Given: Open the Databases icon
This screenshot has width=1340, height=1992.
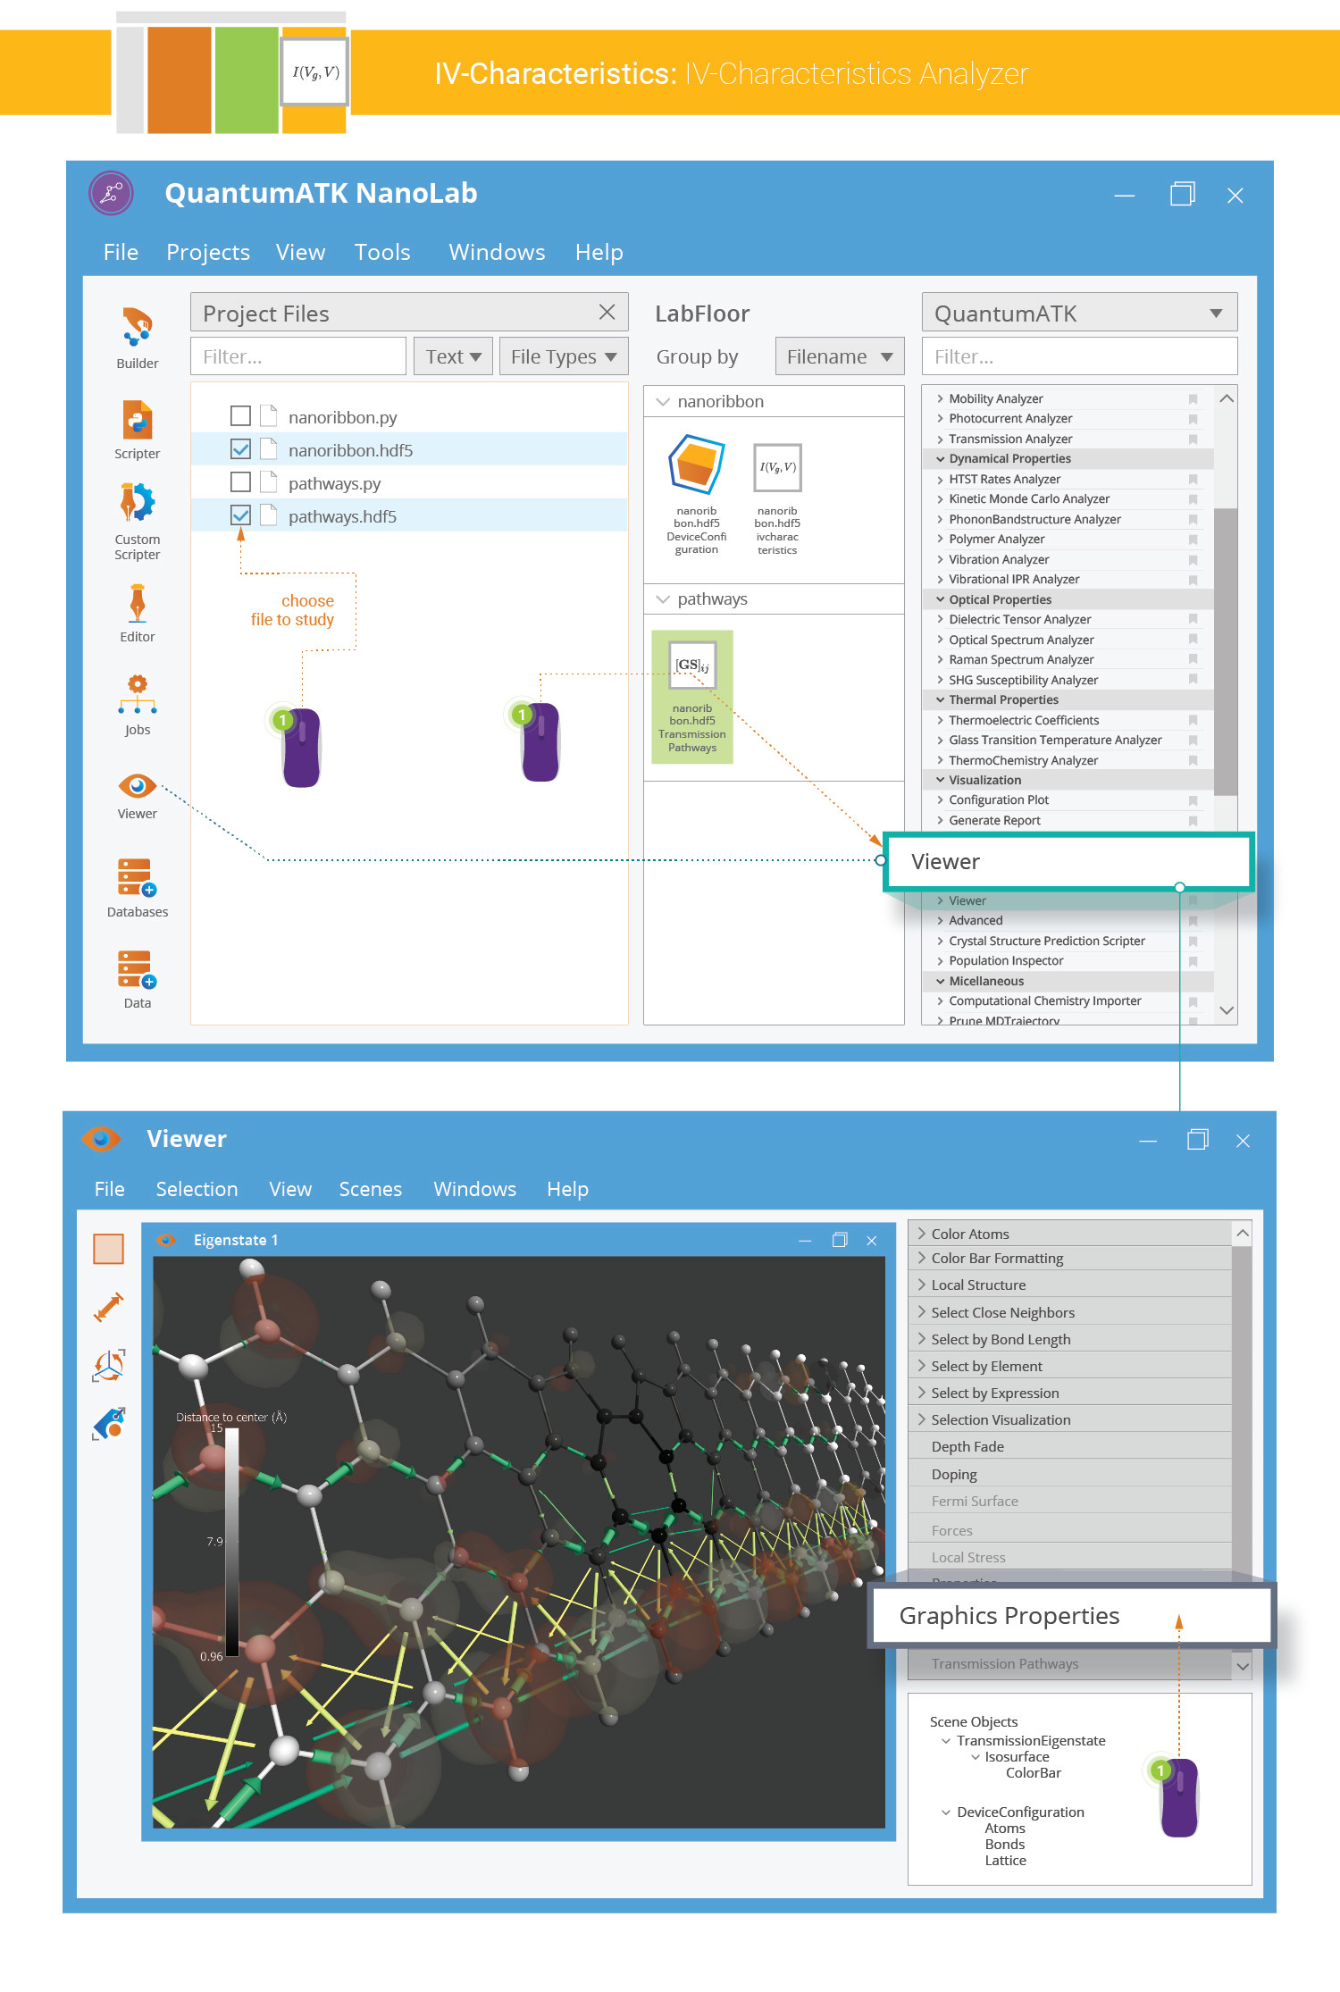Looking at the screenshot, I should [137, 877].
